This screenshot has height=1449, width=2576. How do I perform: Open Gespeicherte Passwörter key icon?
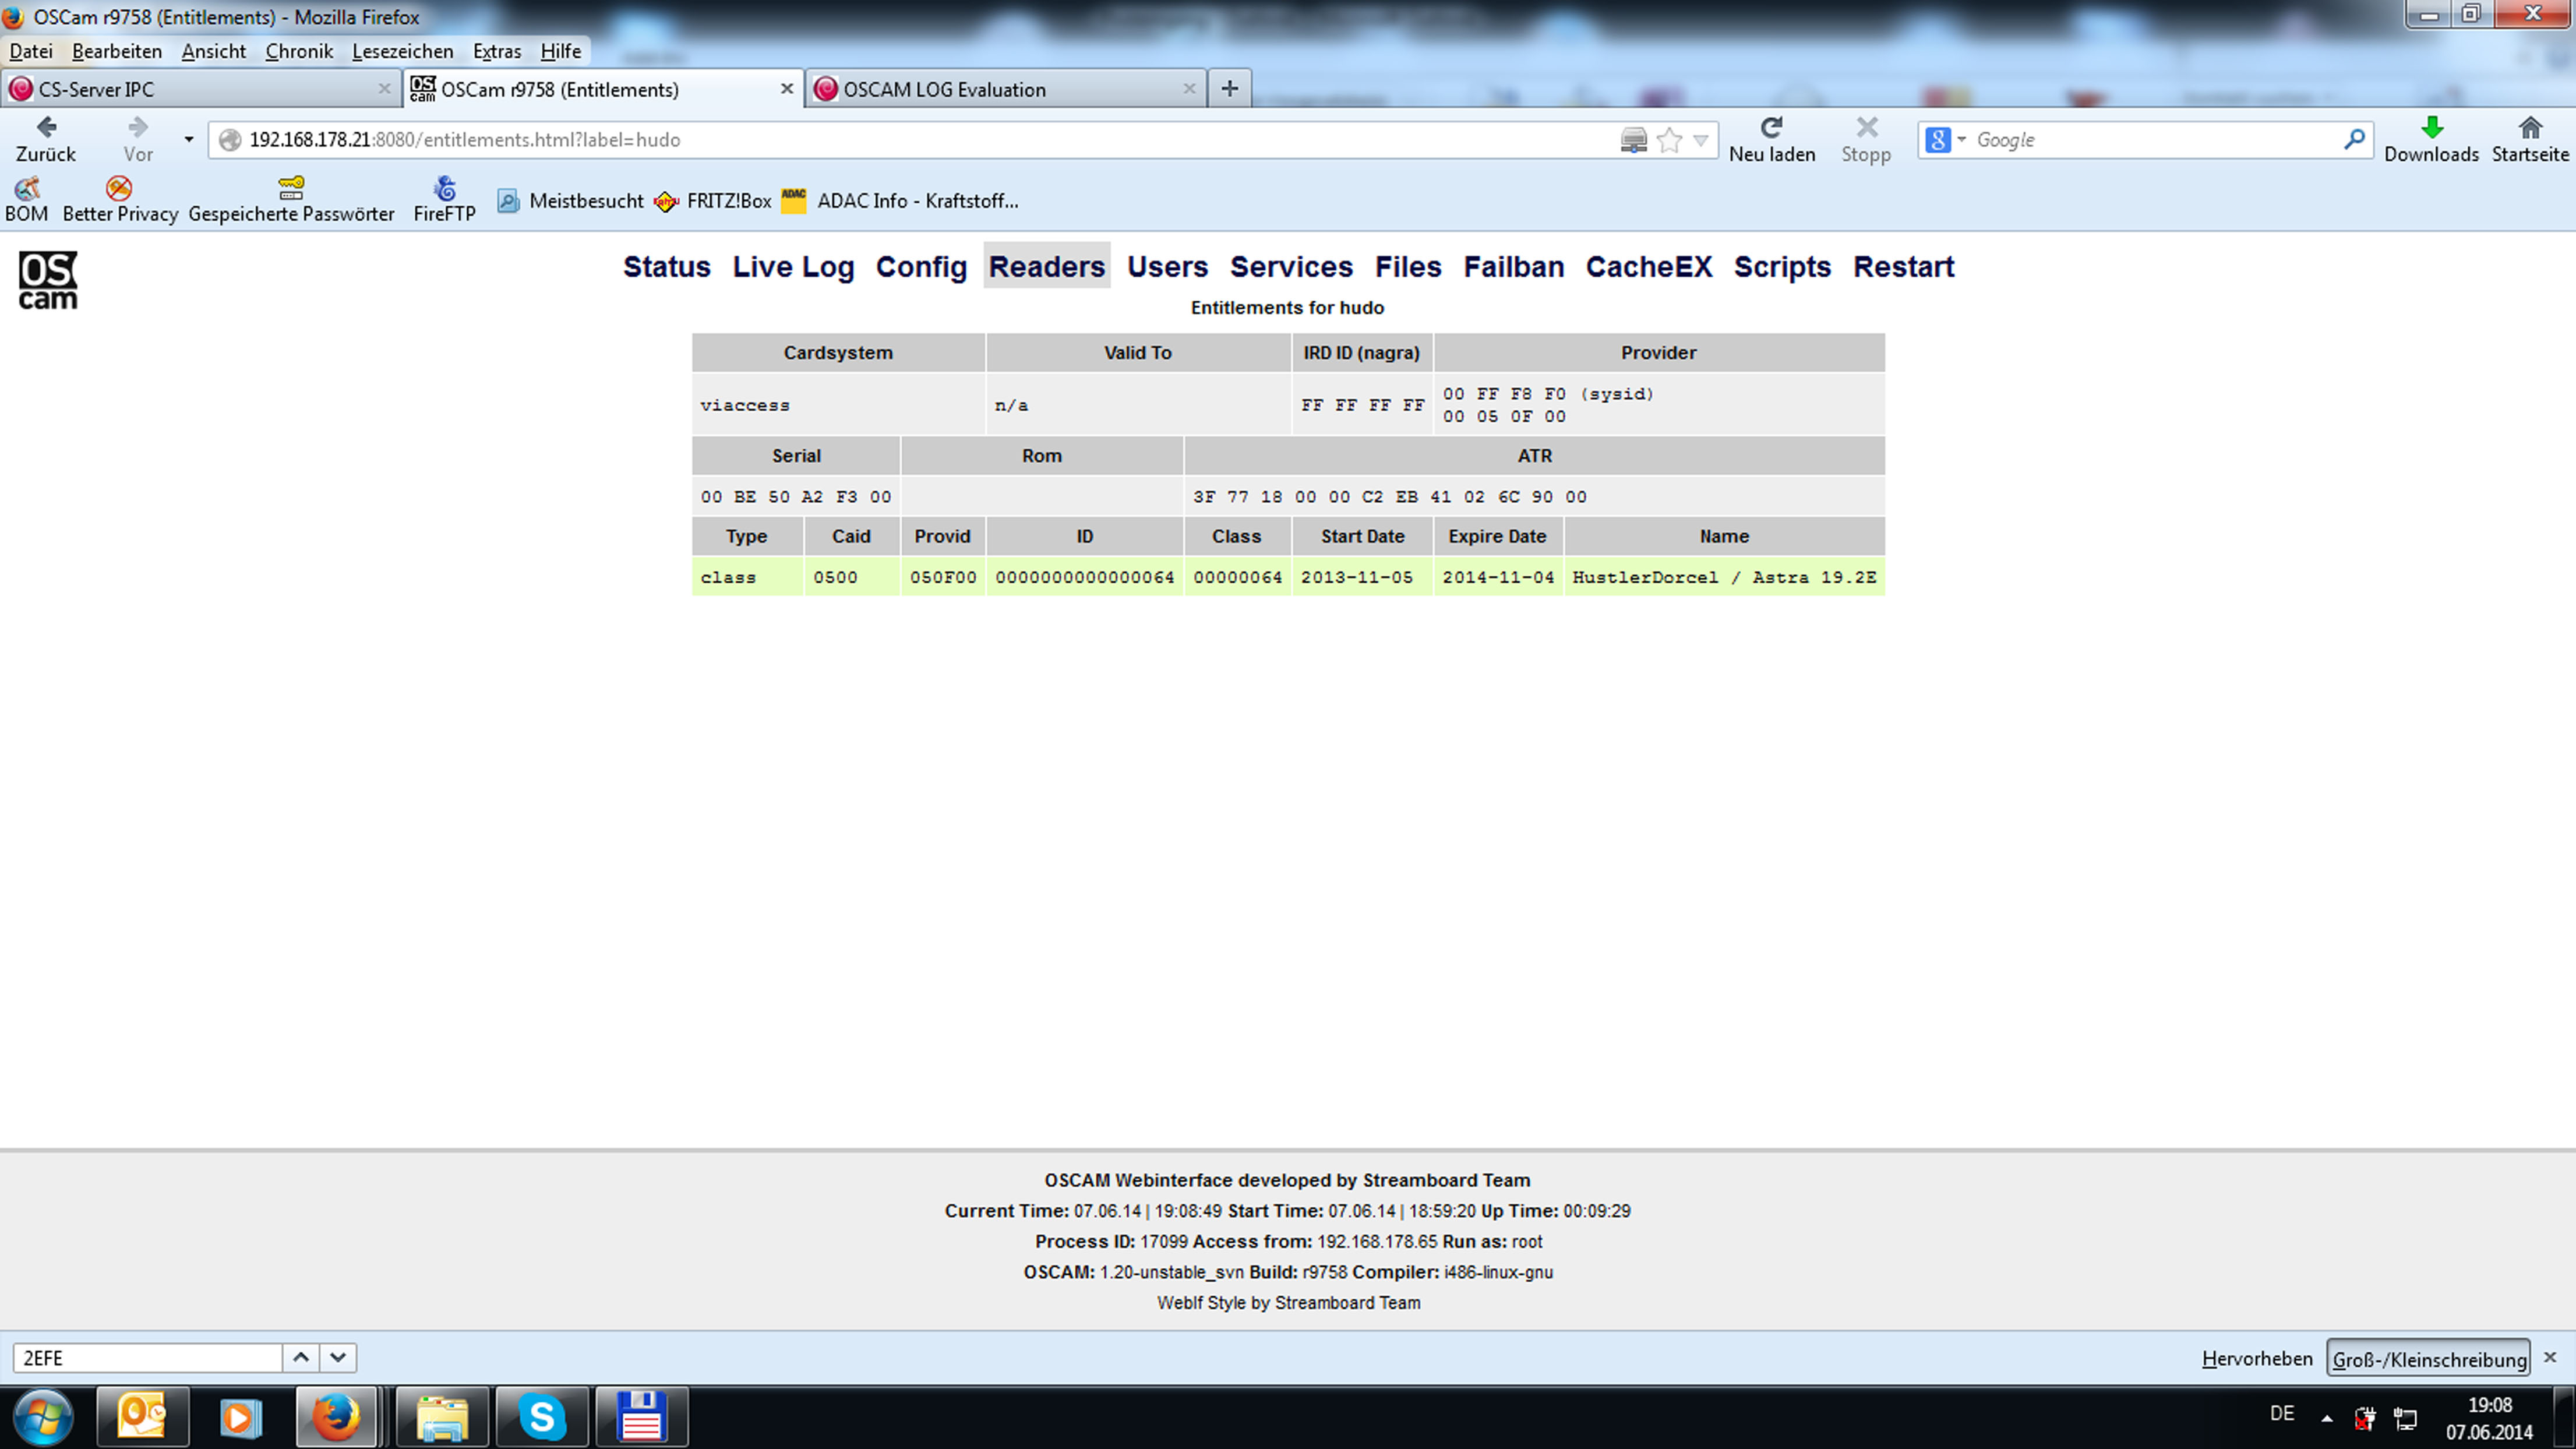pos(291,188)
